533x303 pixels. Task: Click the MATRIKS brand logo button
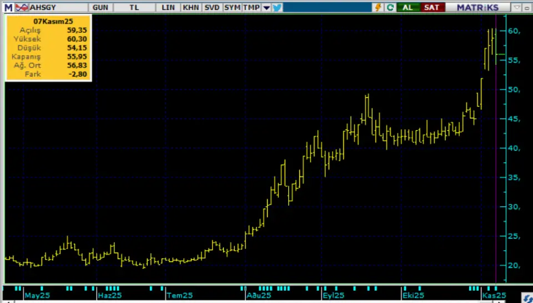[x=477, y=7]
